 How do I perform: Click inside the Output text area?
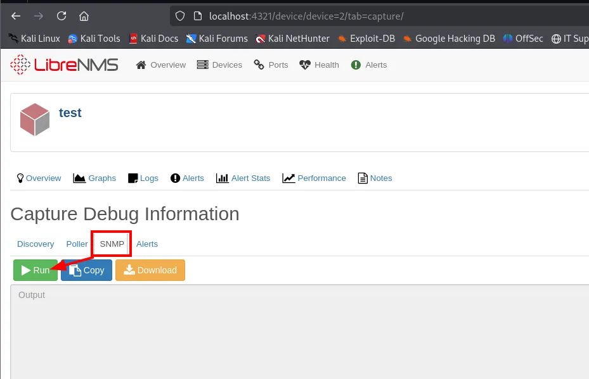coord(300,332)
